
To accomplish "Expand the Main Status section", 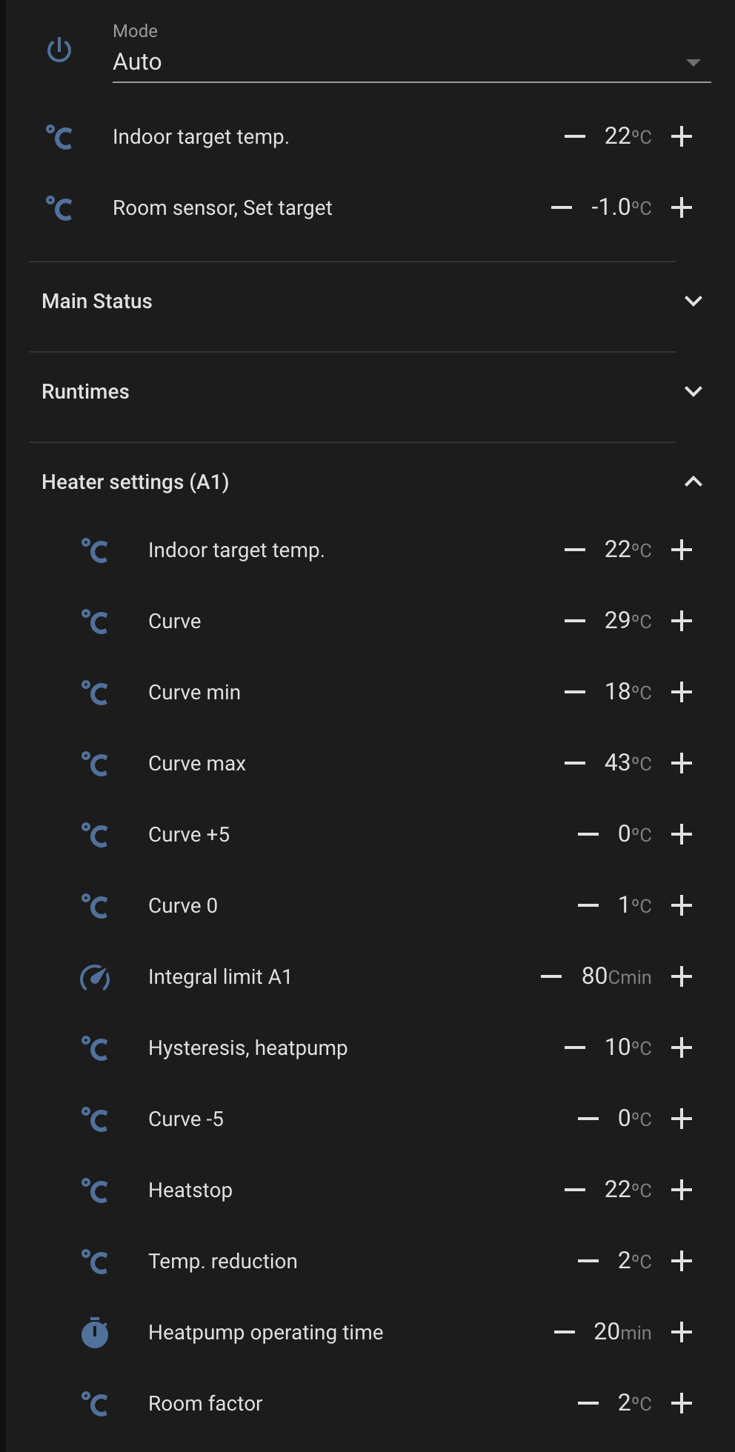I will click(693, 302).
